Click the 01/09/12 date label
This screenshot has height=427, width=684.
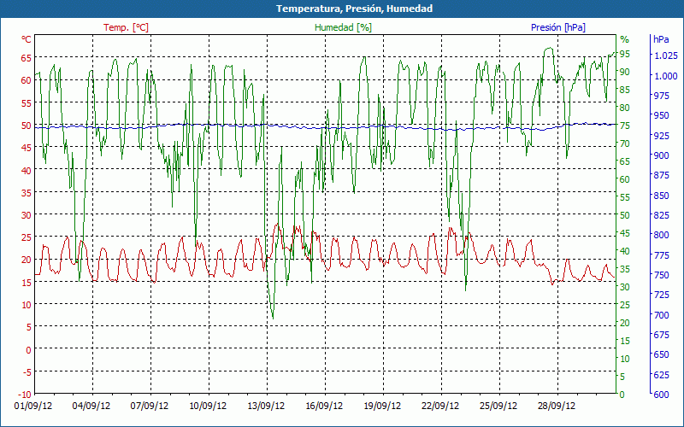pos(33,407)
